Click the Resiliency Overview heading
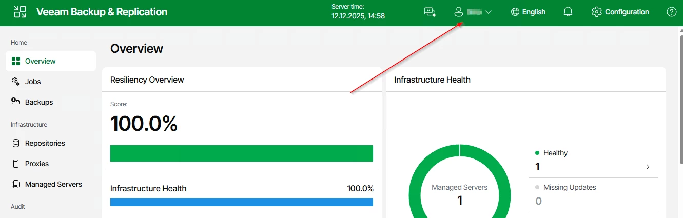This screenshot has width=683, height=218. [147, 80]
